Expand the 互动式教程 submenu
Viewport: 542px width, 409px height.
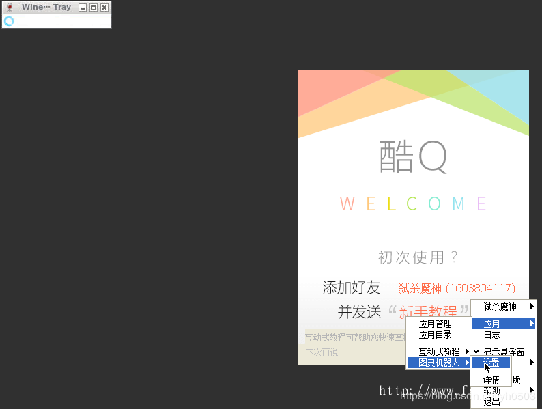[x=439, y=352]
